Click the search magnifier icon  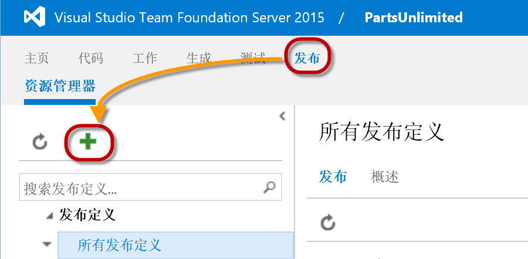coord(269,187)
